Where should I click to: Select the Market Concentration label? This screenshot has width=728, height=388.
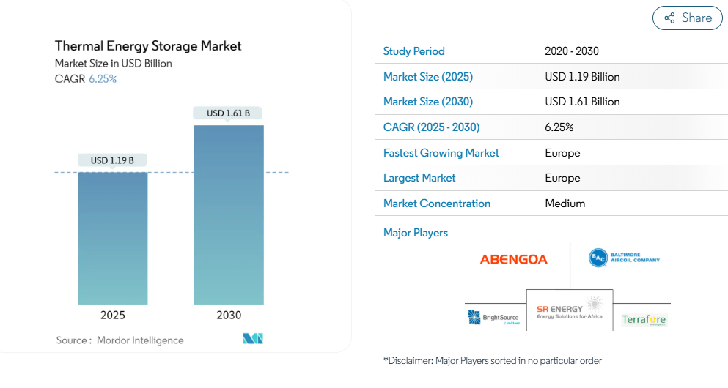pyautogui.click(x=437, y=204)
